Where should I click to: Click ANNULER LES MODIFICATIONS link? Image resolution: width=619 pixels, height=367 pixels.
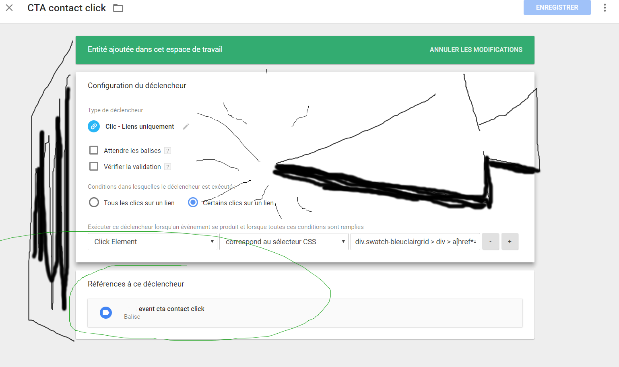[x=476, y=50]
